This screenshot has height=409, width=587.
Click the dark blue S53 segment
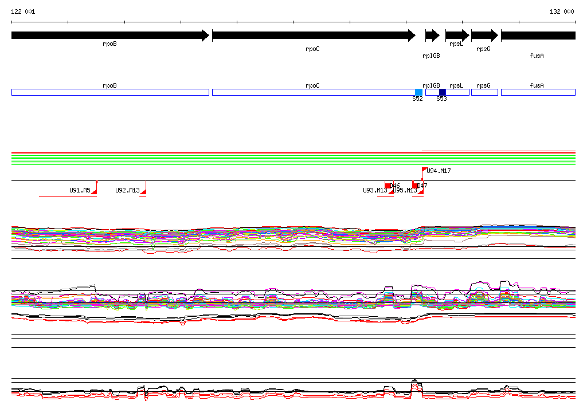pos(443,92)
